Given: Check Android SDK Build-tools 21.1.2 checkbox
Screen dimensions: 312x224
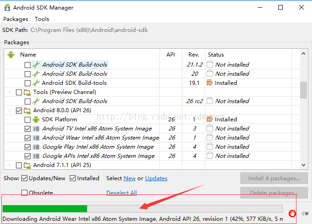Looking at the screenshot, I should point(27,65).
